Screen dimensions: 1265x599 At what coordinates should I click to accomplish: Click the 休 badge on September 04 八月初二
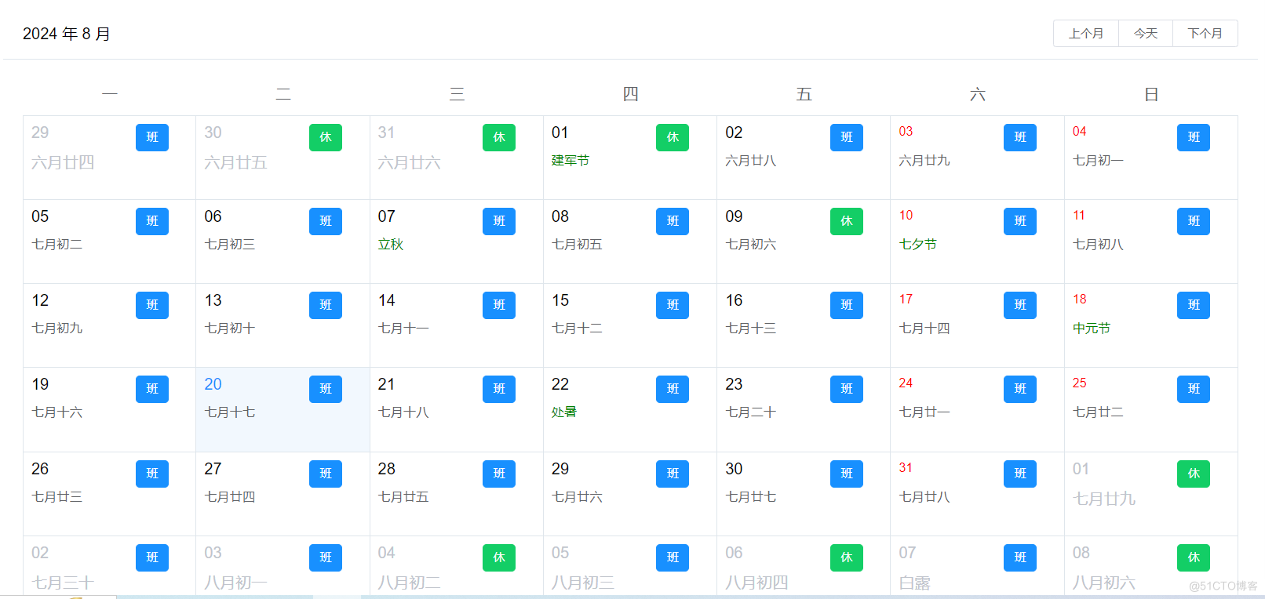click(x=499, y=557)
